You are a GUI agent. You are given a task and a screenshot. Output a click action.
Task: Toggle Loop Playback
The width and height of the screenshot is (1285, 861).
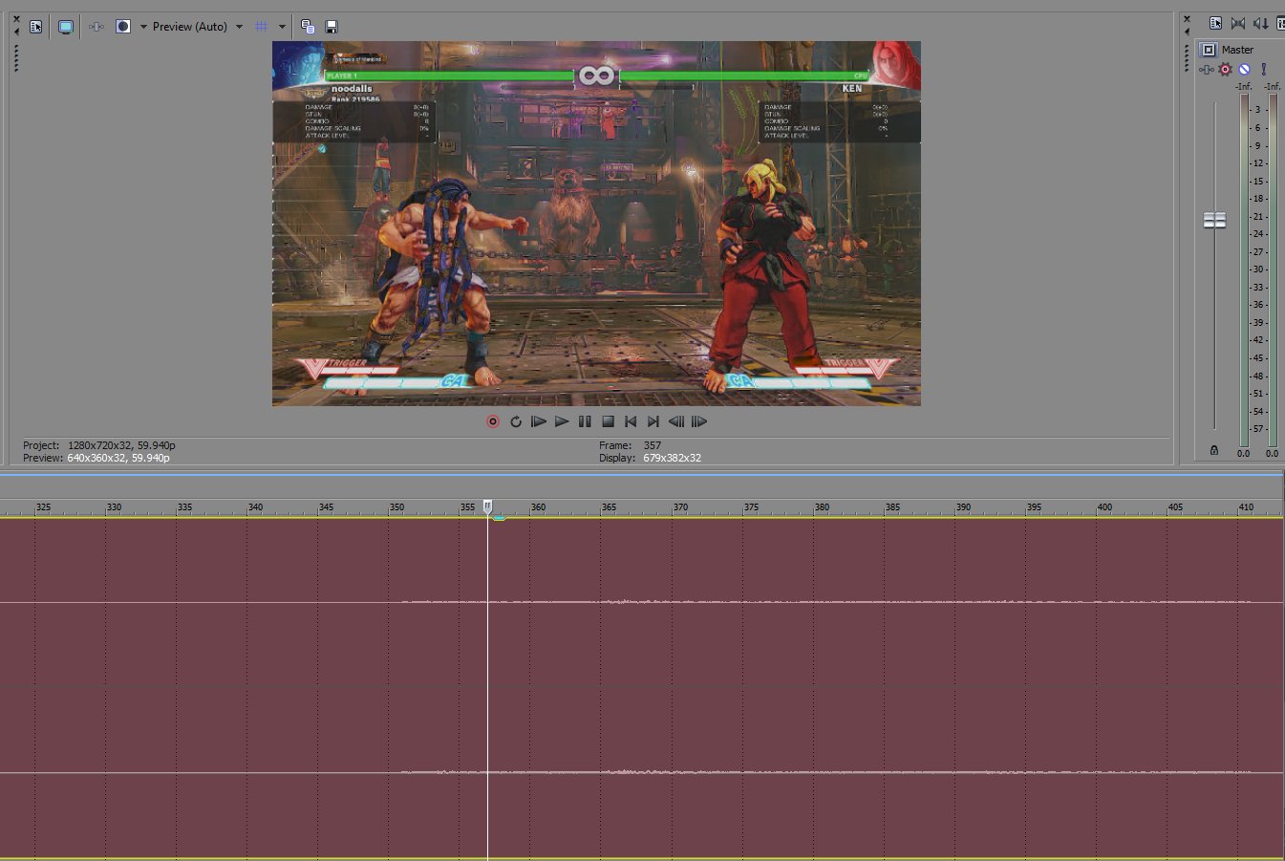click(516, 421)
